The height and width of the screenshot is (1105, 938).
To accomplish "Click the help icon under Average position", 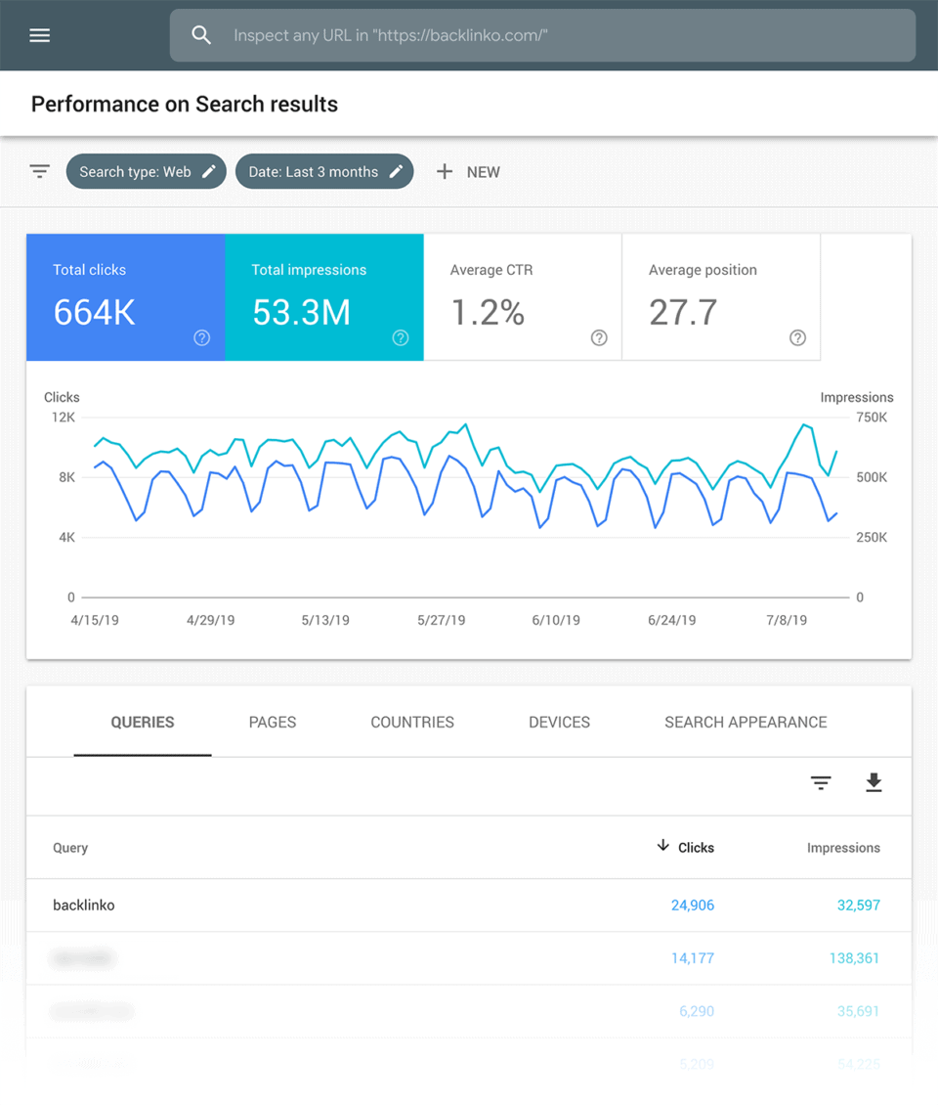I will 797,337.
